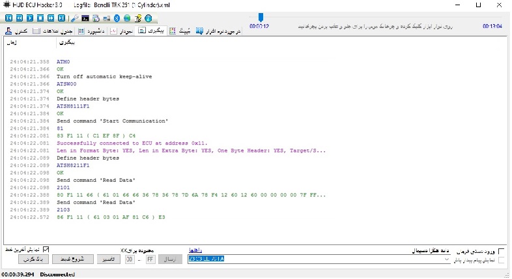The image size is (512, 279).
Task: Stop playback with the square stop button
Action: (40, 18)
